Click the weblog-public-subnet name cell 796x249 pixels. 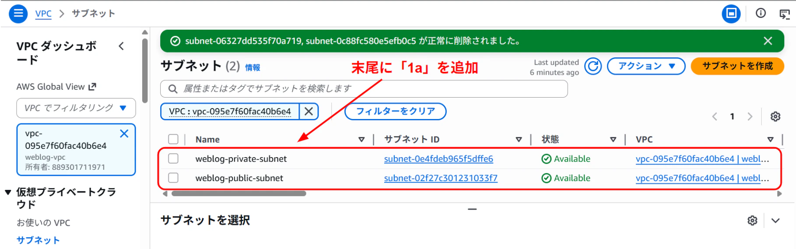pyautogui.click(x=239, y=178)
